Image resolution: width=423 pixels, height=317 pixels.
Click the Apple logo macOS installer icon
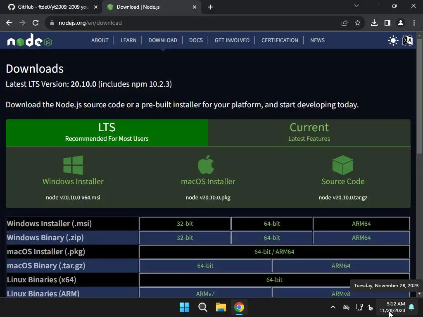pyautogui.click(x=206, y=164)
